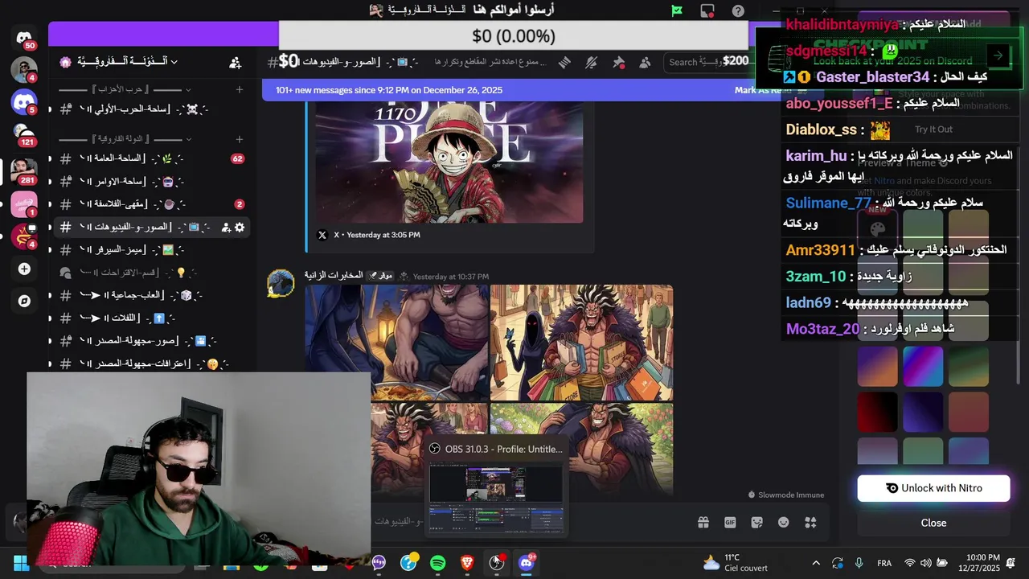
Task: Click the Close button in theme panel
Action: click(933, 523)
